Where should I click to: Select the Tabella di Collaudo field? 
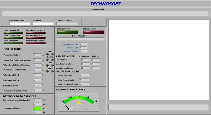click(67, 24)
